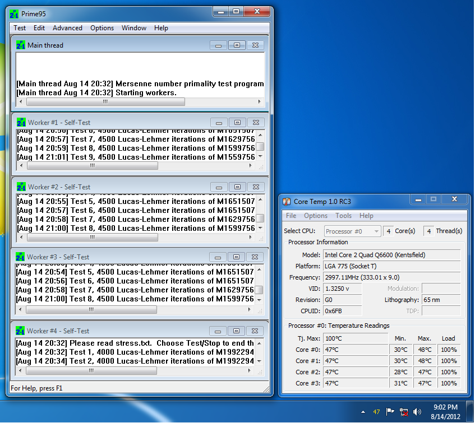The width and height of the screenshot is (475, 423).
Task: Click the Worker #4 window icon
Action: [20, 331]
